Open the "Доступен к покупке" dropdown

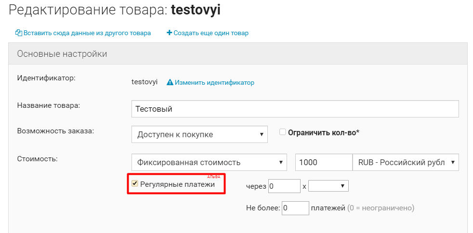point(199,134)
